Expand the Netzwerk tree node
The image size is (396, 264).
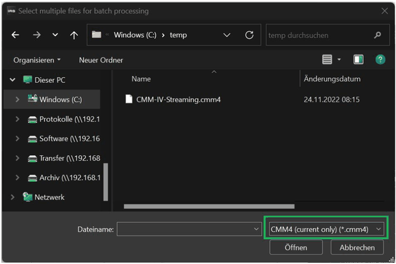pos(12,197)
